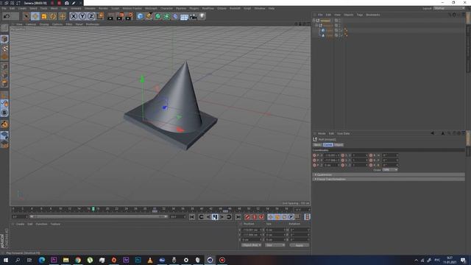The width and height of the screenshot is (471, 265).
Task: Open Size dropdown in coordinate manager
Action: [x=275, y=245]
